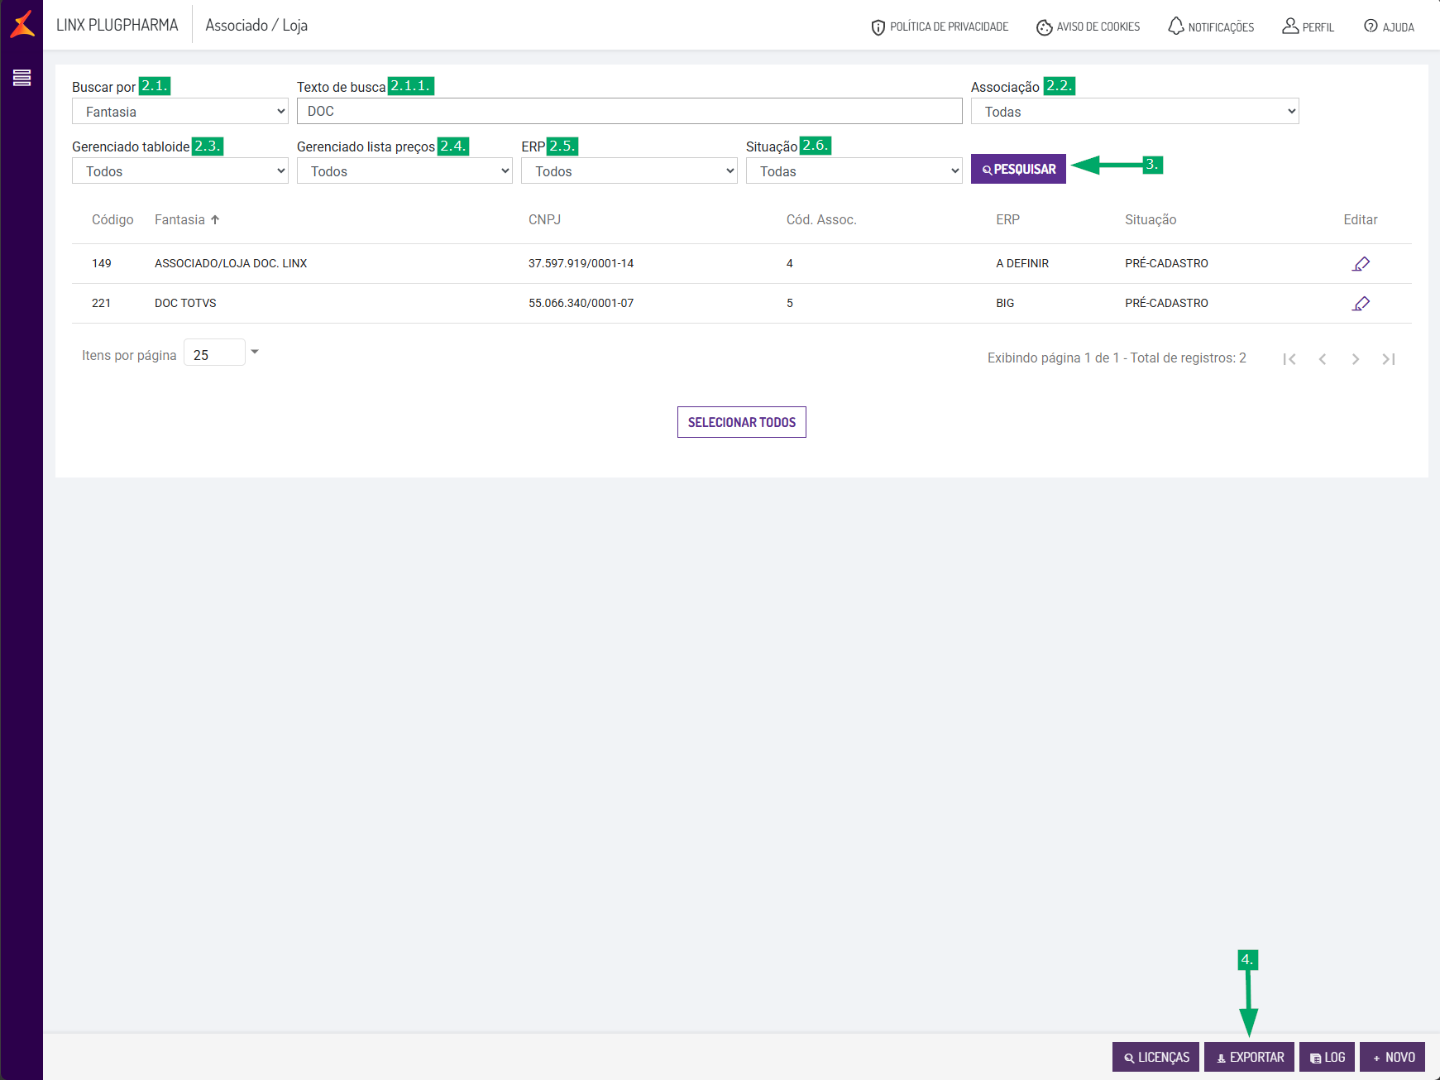Go to the next results page

tap(1356, 359)
